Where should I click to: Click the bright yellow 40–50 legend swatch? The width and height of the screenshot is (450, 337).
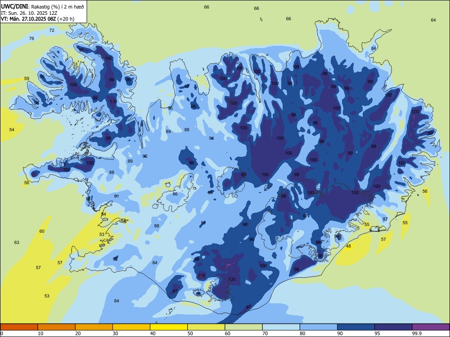click(x=169, y=327)
